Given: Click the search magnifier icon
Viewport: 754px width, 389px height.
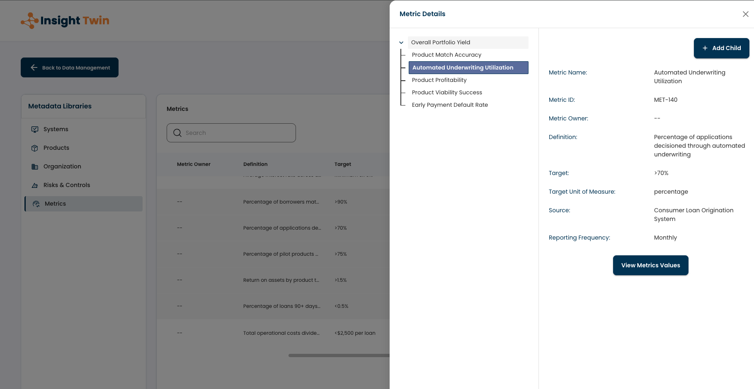Looking at the screenshot, I should tap(177, 133).
